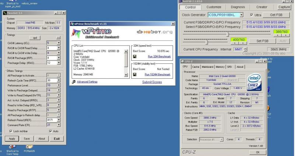Click the left arrow under 400/760
This screenshot has width=295, height=156.
pos(235,43)
